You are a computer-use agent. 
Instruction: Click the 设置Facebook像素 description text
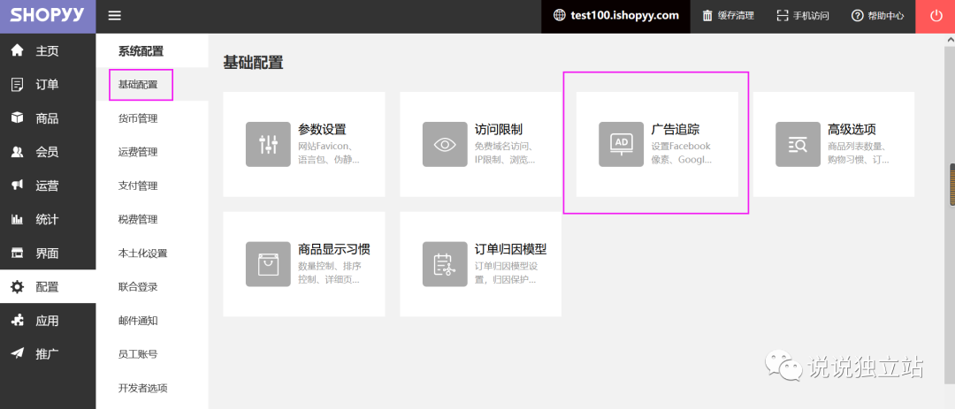[681, 153]
